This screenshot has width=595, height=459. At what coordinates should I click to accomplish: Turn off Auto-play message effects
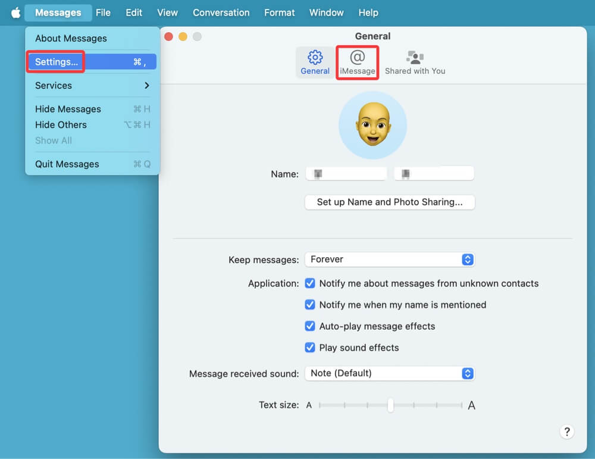point(310,326)
